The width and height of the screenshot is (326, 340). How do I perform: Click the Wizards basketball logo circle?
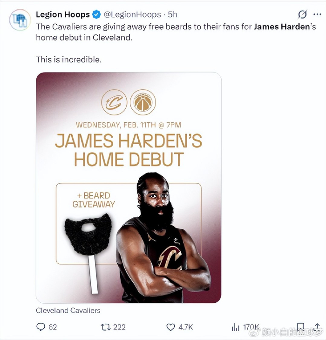pos(143,102)
